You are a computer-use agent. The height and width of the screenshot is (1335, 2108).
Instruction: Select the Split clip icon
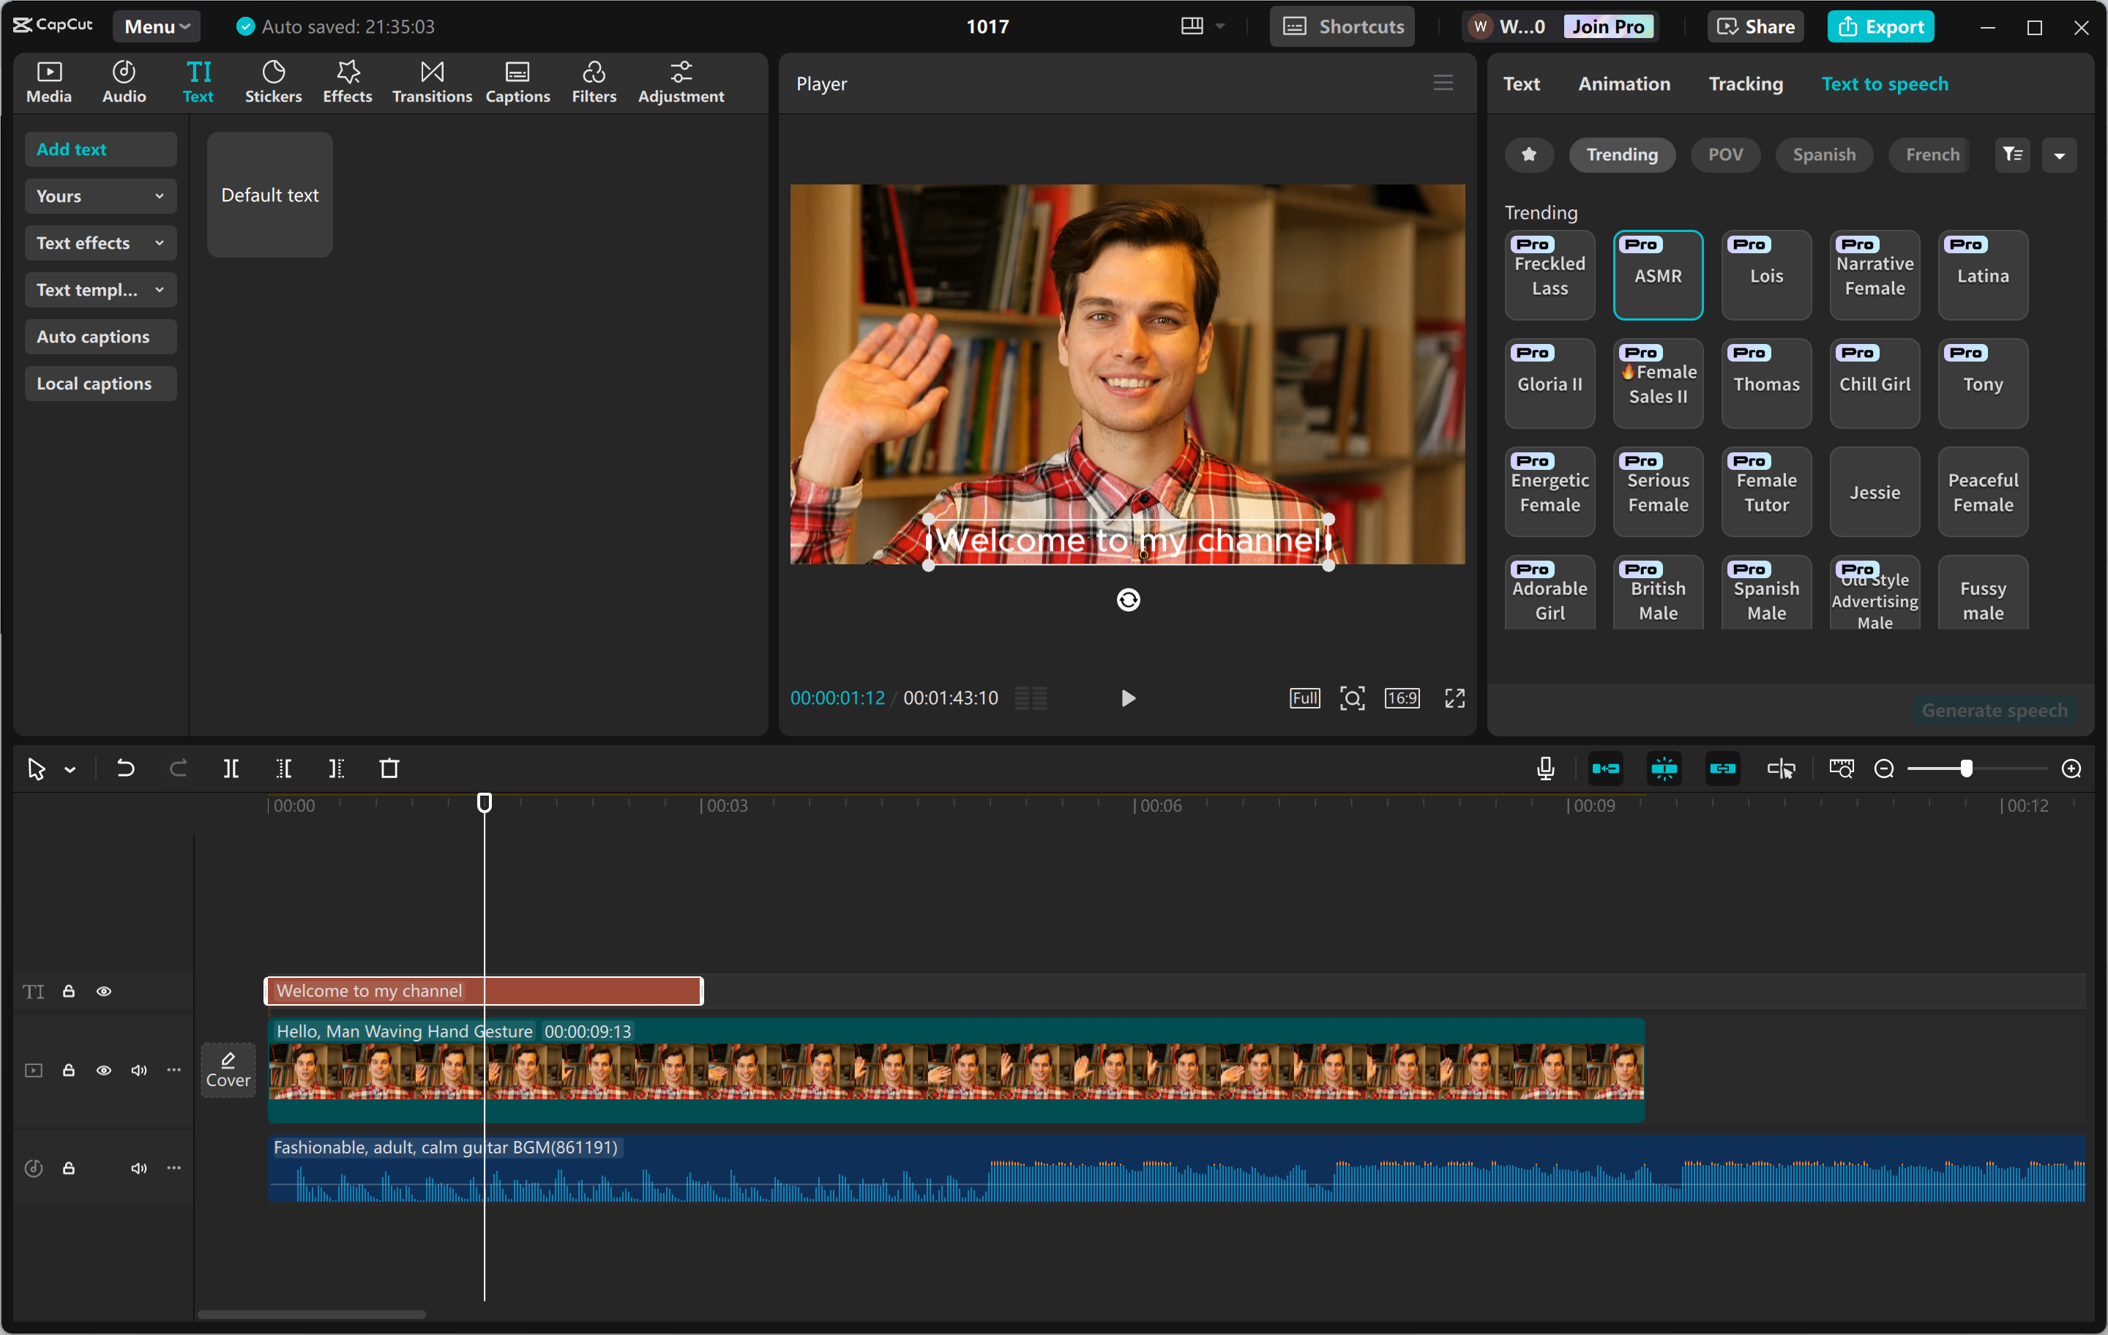point(231,769)
